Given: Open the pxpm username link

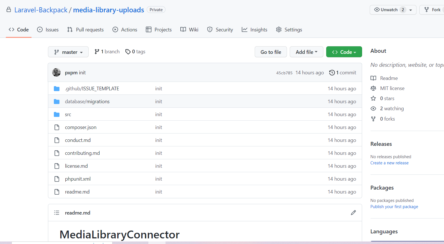Looking at the screenshot, I should coord(71,73).
